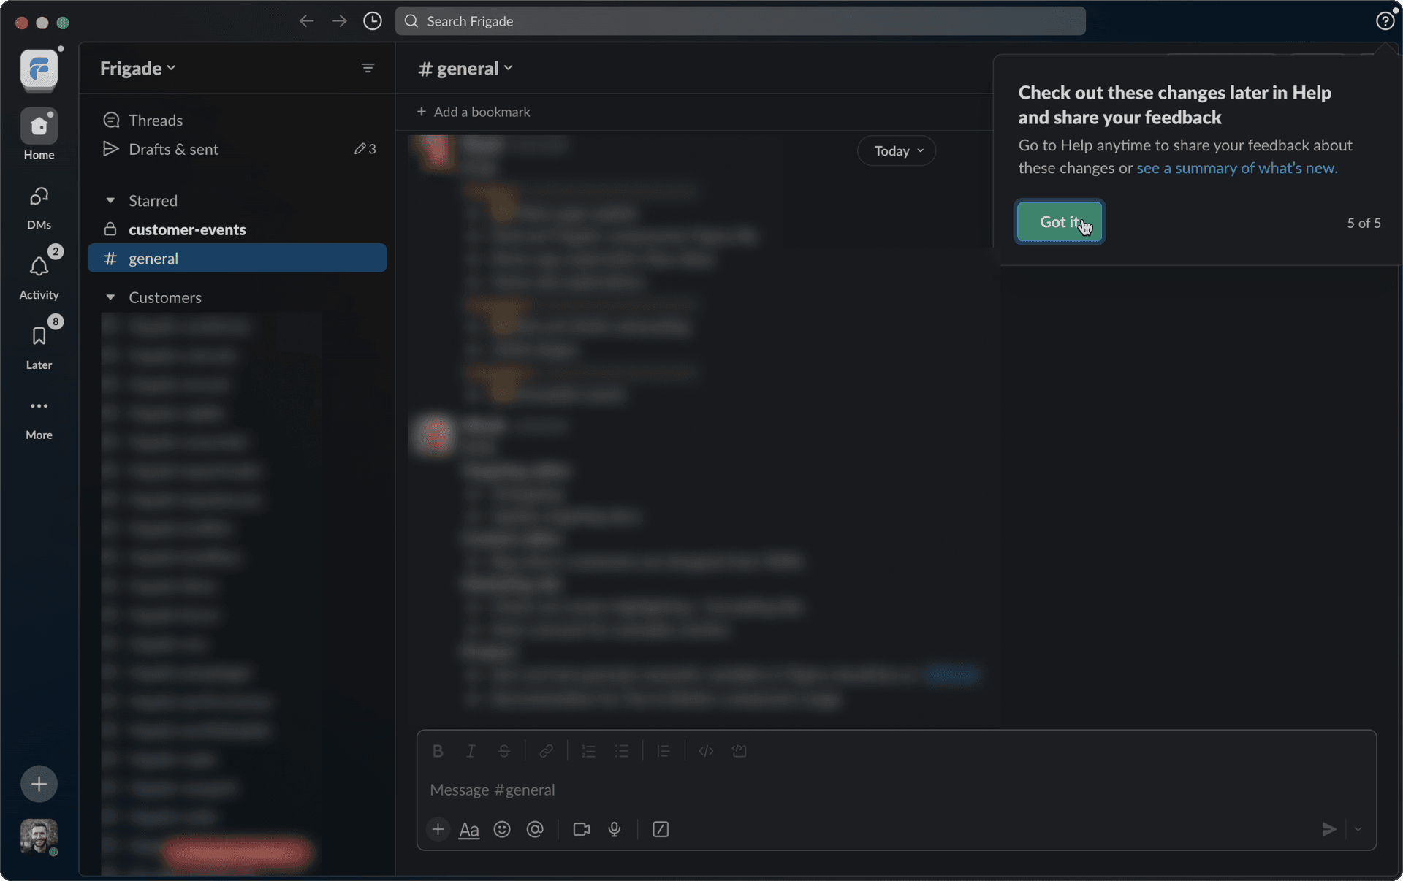The image size is (1403, 881).
Task: Open the #general channel dropdown arrow
Action: click(x=509, y=68)
